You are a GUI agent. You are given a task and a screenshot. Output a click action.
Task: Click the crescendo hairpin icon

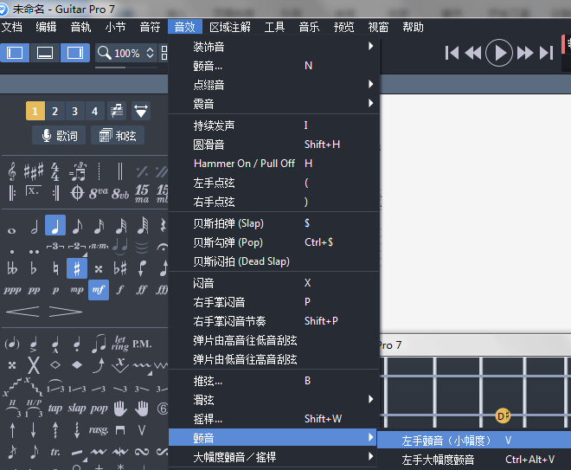(22, 311)
